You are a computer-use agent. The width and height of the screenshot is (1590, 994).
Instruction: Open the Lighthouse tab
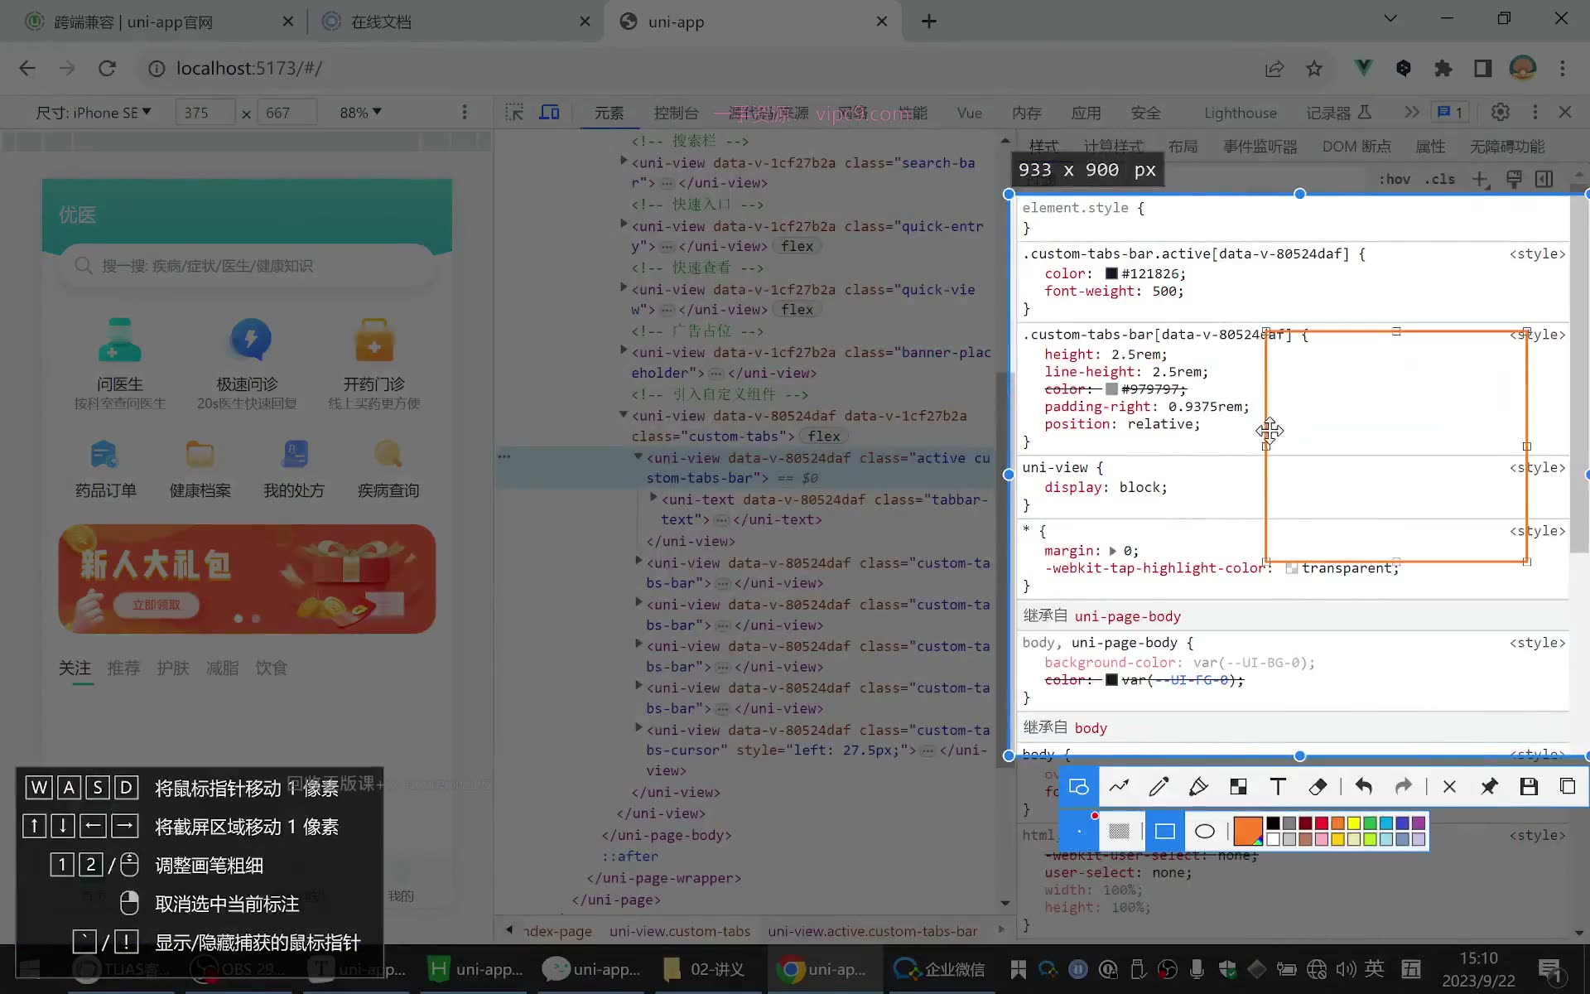[1240, 113]
